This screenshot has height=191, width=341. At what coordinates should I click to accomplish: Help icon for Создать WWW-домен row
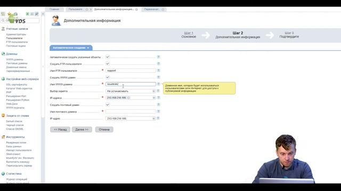[159, 77]
